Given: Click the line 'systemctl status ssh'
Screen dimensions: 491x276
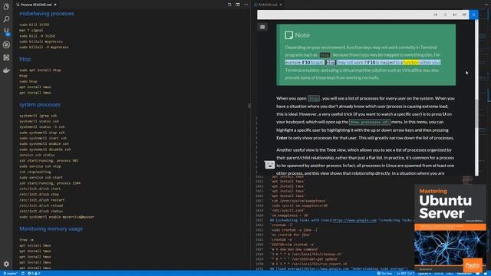Looking at the screenshot, I should click(x=39, y=121).
